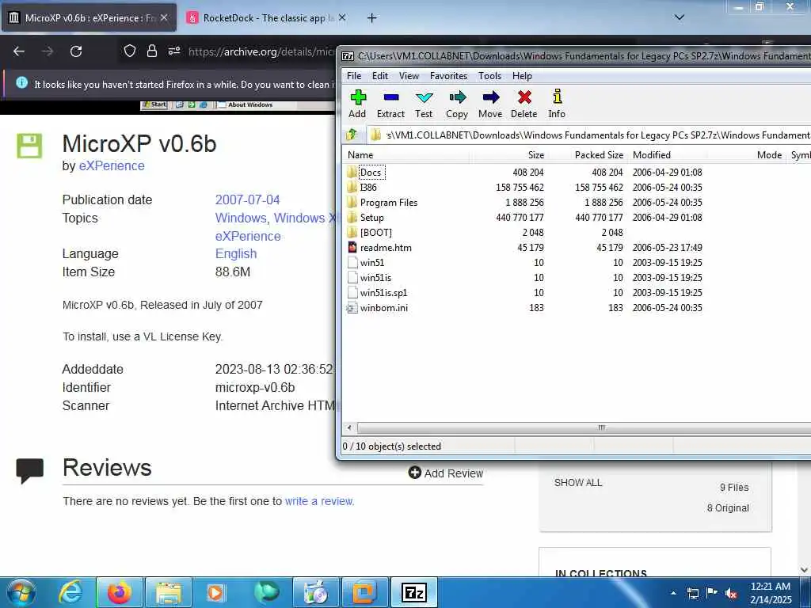
Task: Click the tracking protection shield icon
Action: (129, 51)
